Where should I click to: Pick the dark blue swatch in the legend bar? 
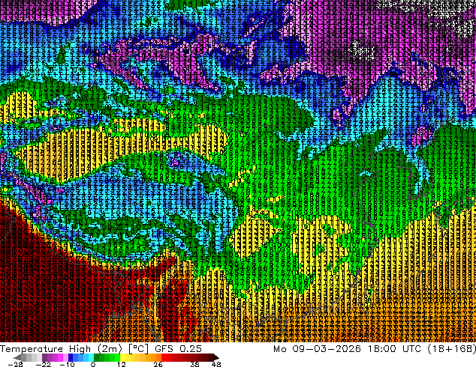click(x=71, y=357)
